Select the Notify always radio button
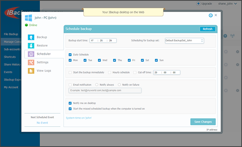This screenshot has width=242, height=147. tap(97, 85)
